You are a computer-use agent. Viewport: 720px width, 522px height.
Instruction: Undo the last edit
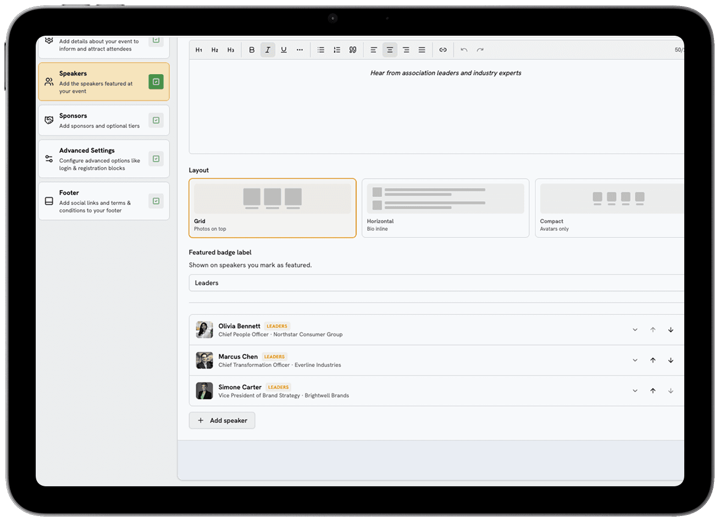(464, 50)
